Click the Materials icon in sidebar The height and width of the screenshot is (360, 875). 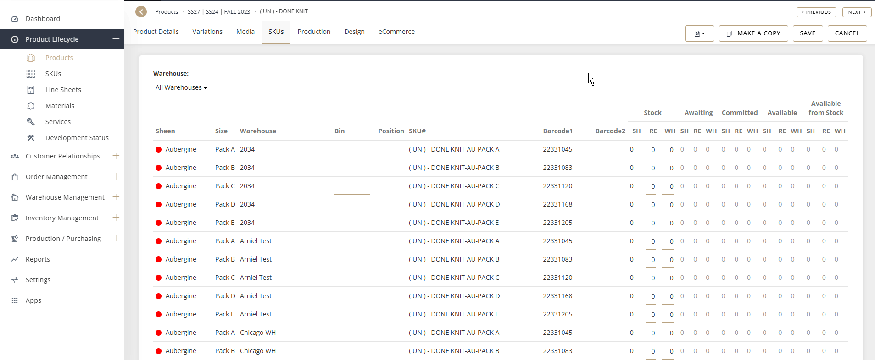pos(31,106)
